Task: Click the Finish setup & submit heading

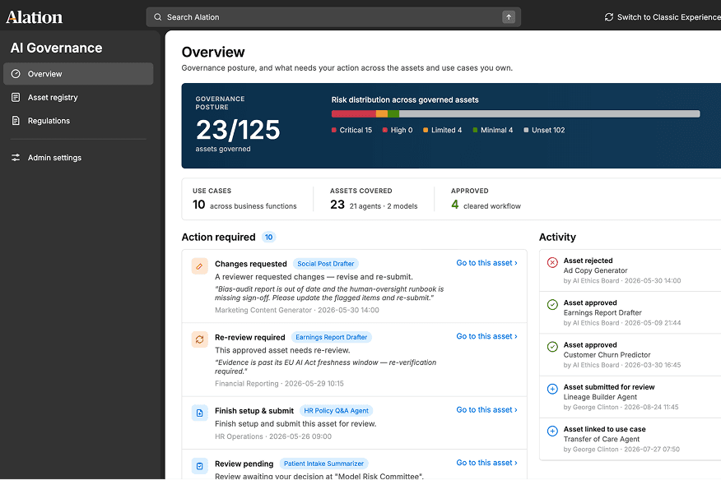Action: click(x=254, y=411)
